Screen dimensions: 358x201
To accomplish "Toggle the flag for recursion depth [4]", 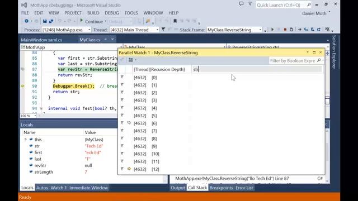I will tap(122, 108).
